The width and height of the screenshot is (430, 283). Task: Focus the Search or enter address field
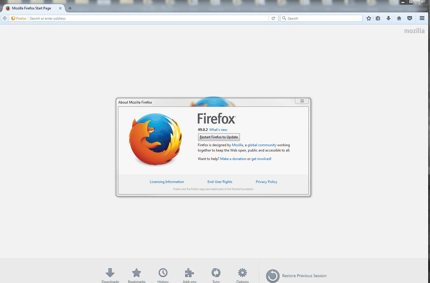tap(149, 18)
